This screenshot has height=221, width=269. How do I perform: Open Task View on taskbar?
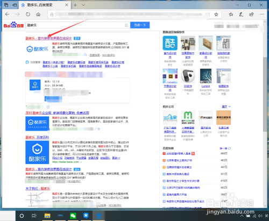click(34, 216)
